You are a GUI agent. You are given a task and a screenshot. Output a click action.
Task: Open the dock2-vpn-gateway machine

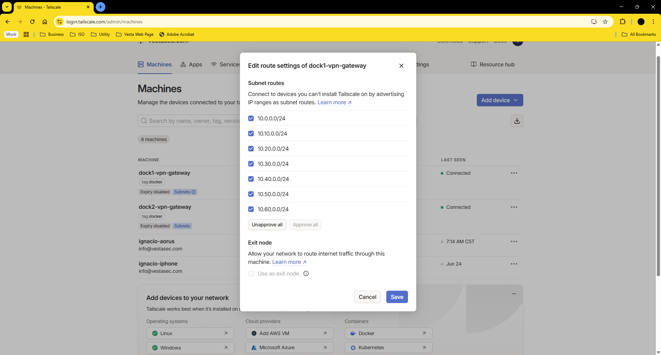pyautogui.click(x=165, y=207)
